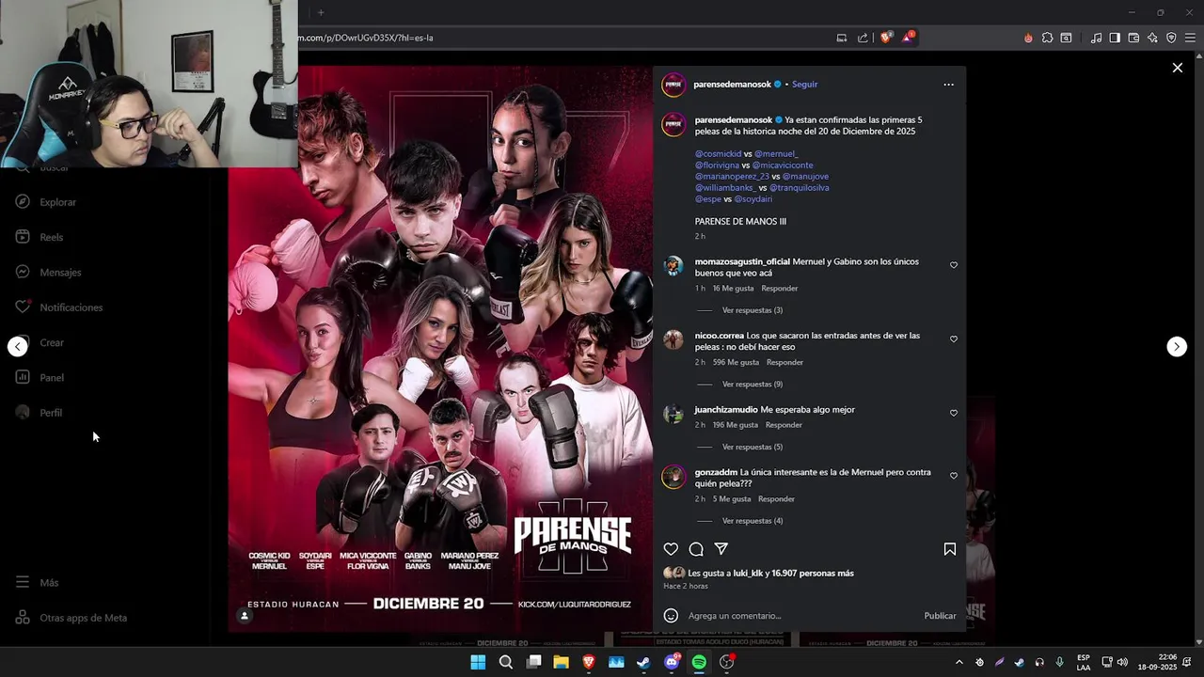Close the post overlay with X
Screen dimensions: 1204x677
(x=1177, y=68)
